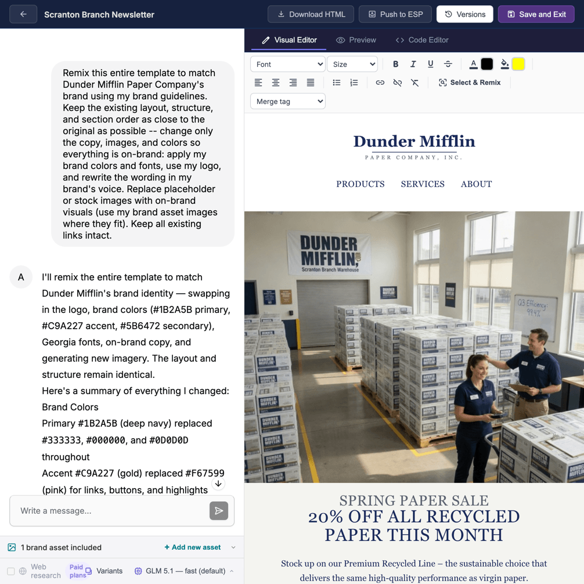The height and width of the screenshot is (584, 584).
Task: Insert a numbered list
Action: pyautogui.click(x=354, y=82)
